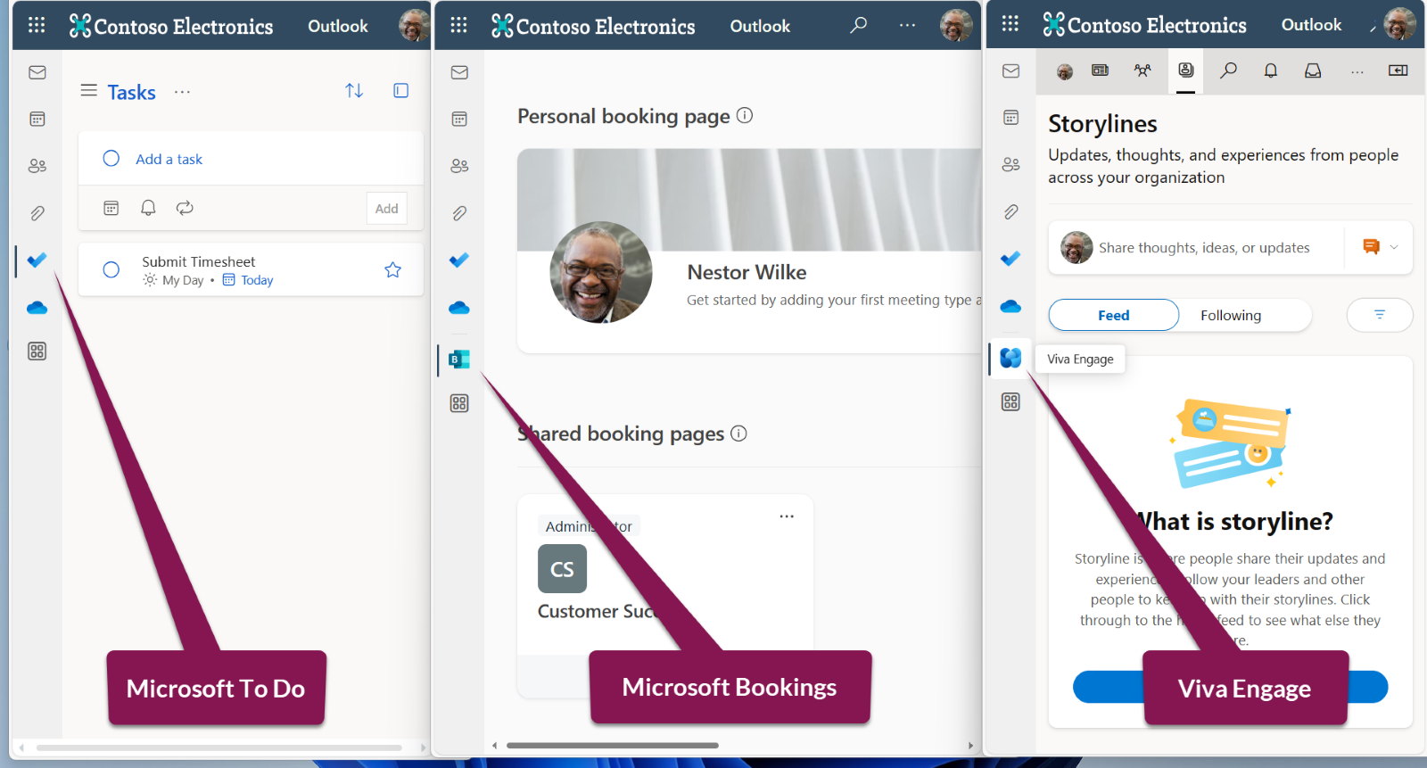Open To Do checkmark in Viva Engage window sidebar
This screenshot has width=1427, height=768.
tap(1010, 259)
